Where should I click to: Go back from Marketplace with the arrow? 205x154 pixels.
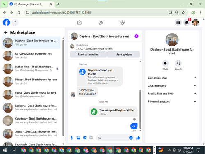point(6,32)
